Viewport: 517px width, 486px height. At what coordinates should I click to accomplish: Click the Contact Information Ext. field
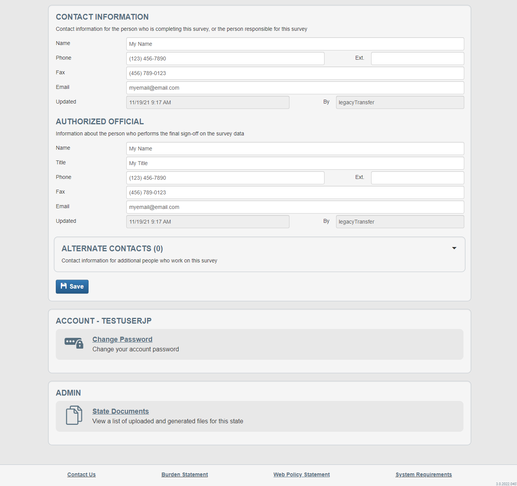pos(417,58)
